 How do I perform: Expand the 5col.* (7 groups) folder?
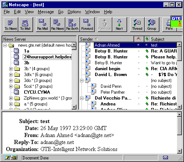click(x=11, y=86)
